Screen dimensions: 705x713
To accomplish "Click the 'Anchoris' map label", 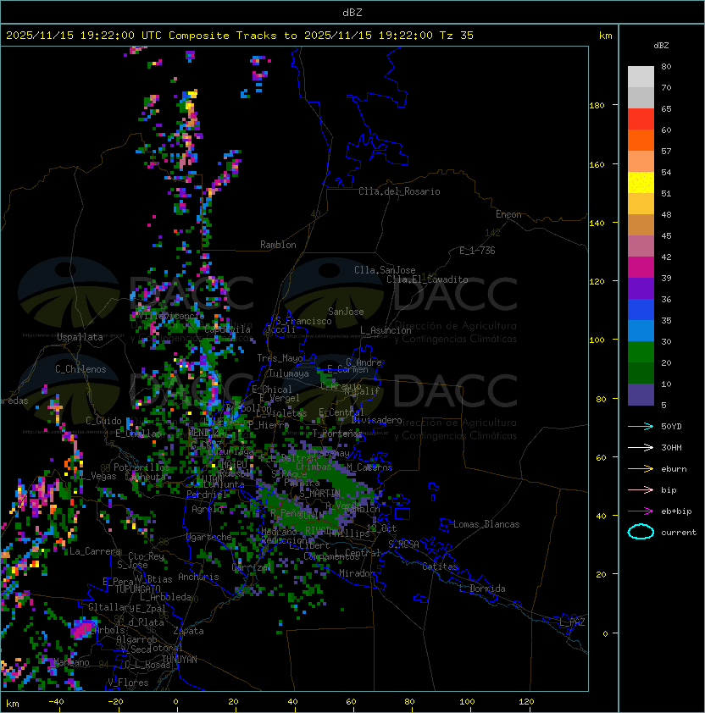I will pyautogui.click(x=198, y=577).
